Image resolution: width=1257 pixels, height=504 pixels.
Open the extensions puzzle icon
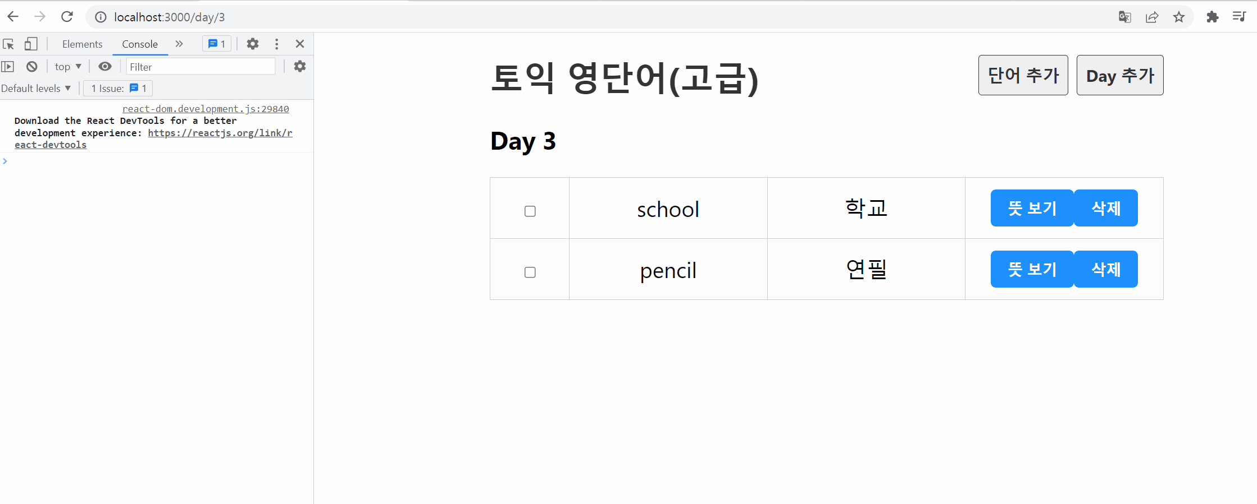pyautogui.click(x=1212, y=17)
